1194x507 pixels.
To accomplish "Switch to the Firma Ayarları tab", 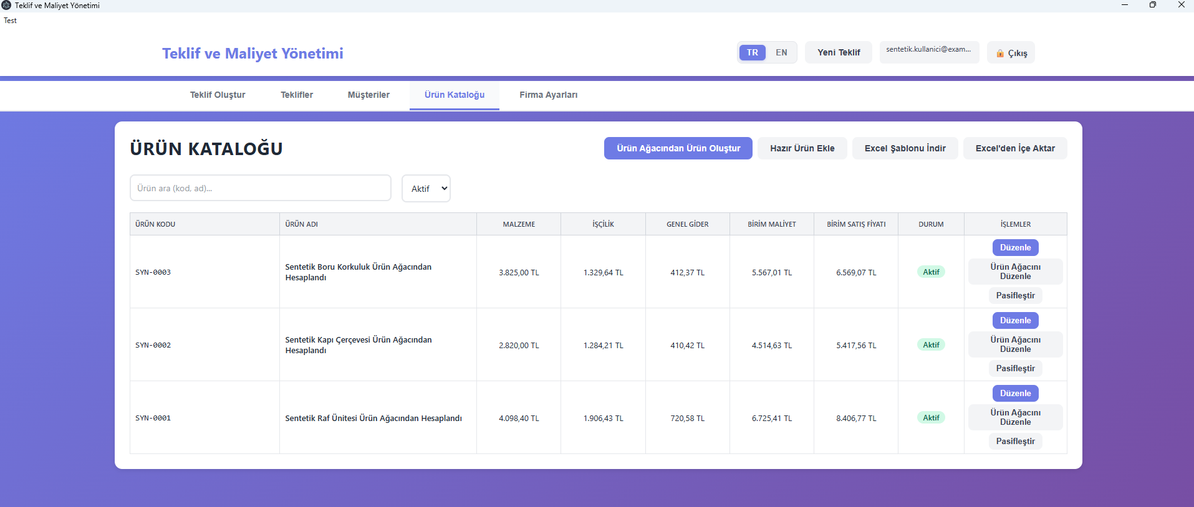I will pos(549,95).
